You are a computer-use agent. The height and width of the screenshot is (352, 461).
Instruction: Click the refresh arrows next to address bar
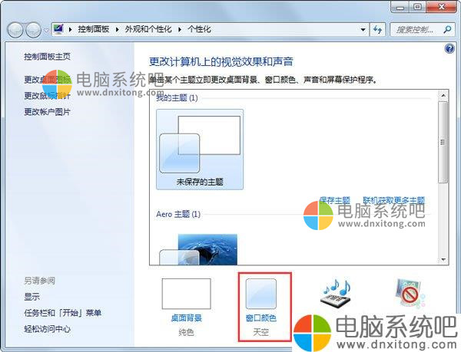(377, 29)
